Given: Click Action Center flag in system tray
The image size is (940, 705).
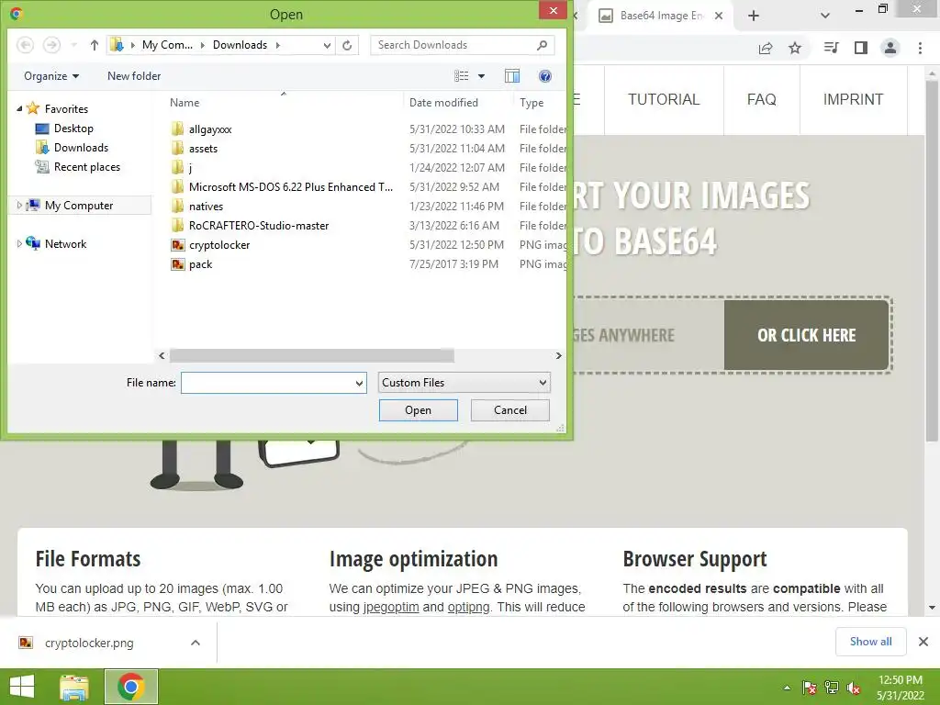Looking at the screenshot, I should [x=810, y=688].
